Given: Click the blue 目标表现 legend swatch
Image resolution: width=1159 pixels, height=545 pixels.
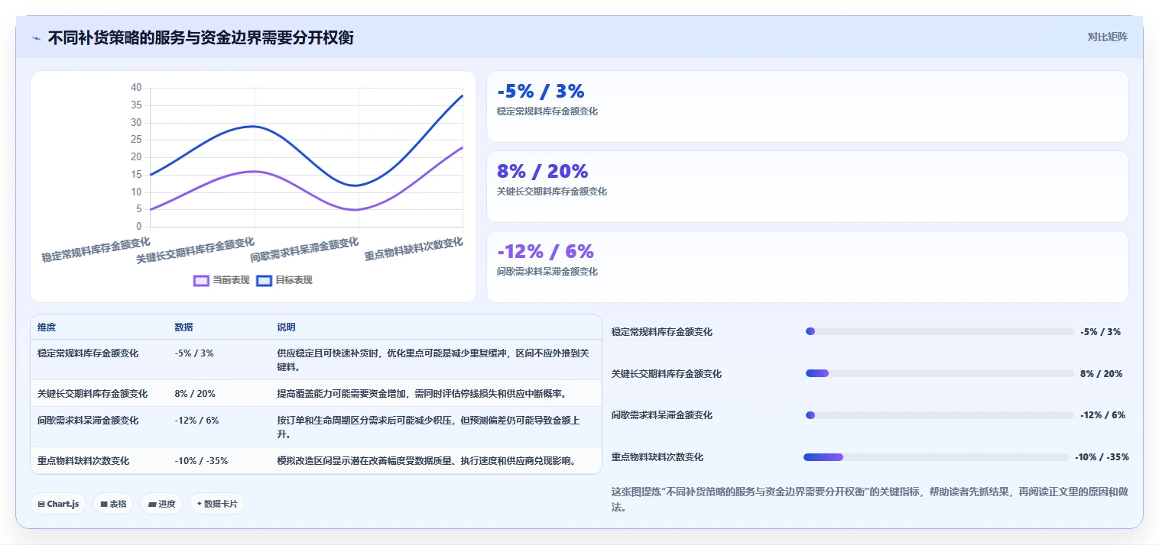Looking at the screenshot, I should pos(264,280).
